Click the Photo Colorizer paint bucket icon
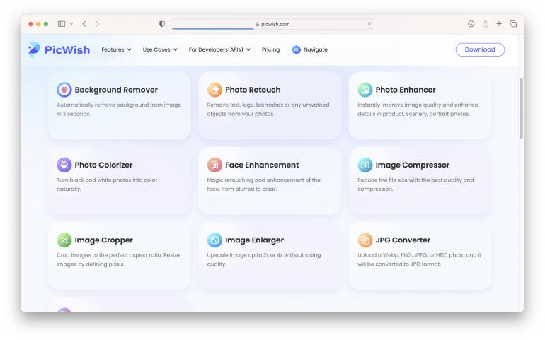The width and height of the screenshot is (545, 340). [x=64, y=165]
